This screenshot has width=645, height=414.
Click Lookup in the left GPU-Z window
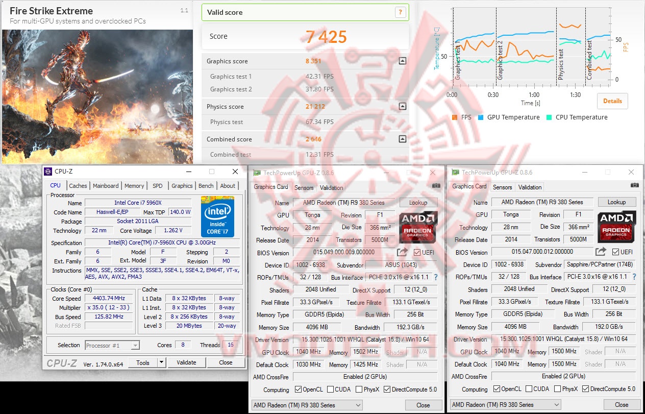coord(418,203)
